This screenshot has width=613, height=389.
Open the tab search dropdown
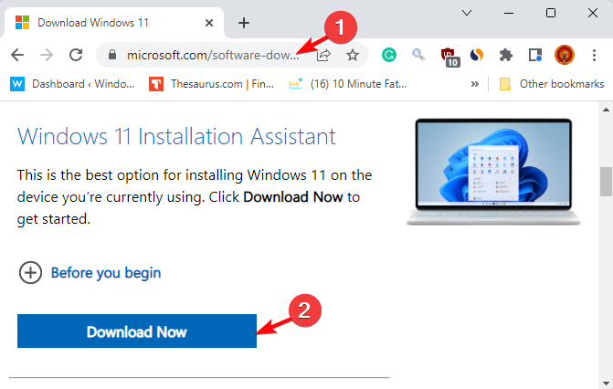click(467, 13)
